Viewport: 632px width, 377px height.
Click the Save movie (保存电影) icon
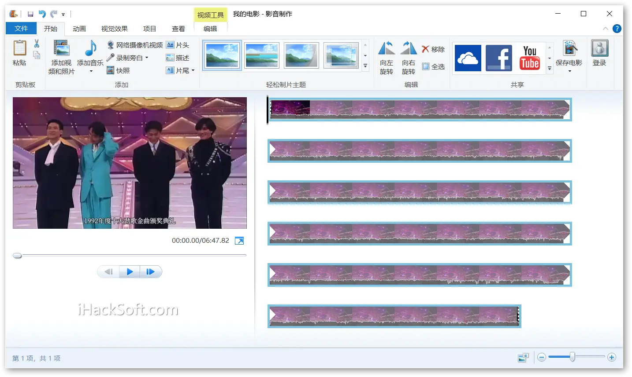tap(570, 48)
